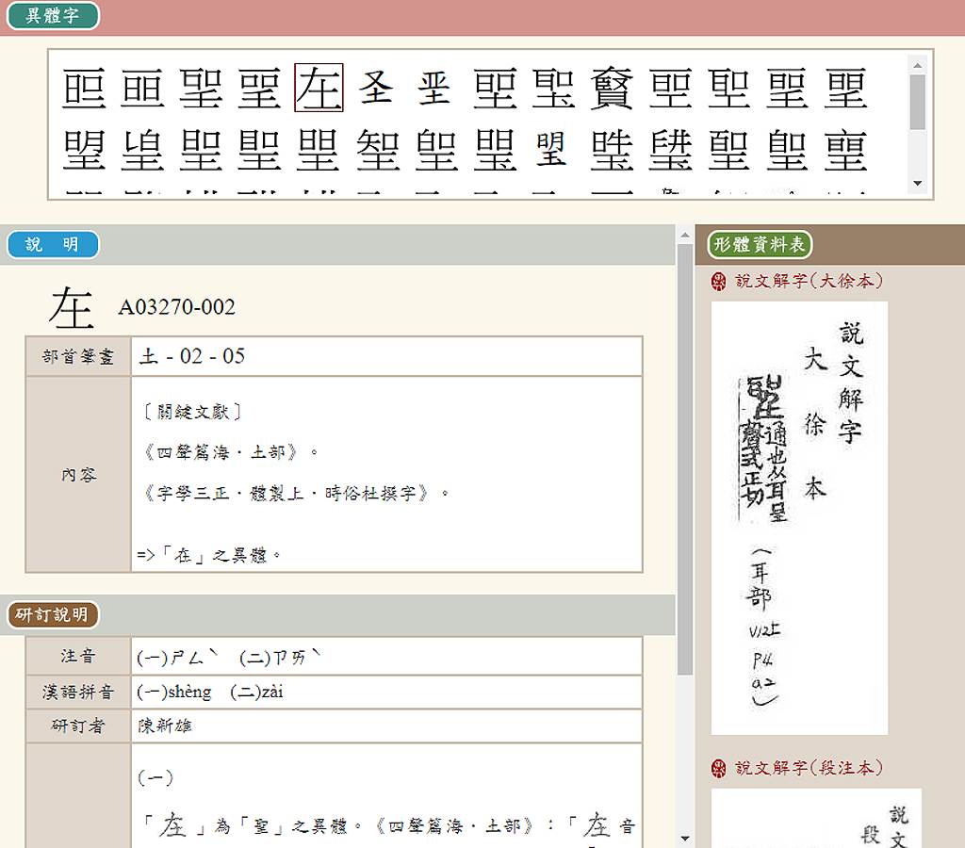This screenshot has height=848, width=965.
Task: Select the 賢-like variant in the first row
Action: (x=613, y=88)
